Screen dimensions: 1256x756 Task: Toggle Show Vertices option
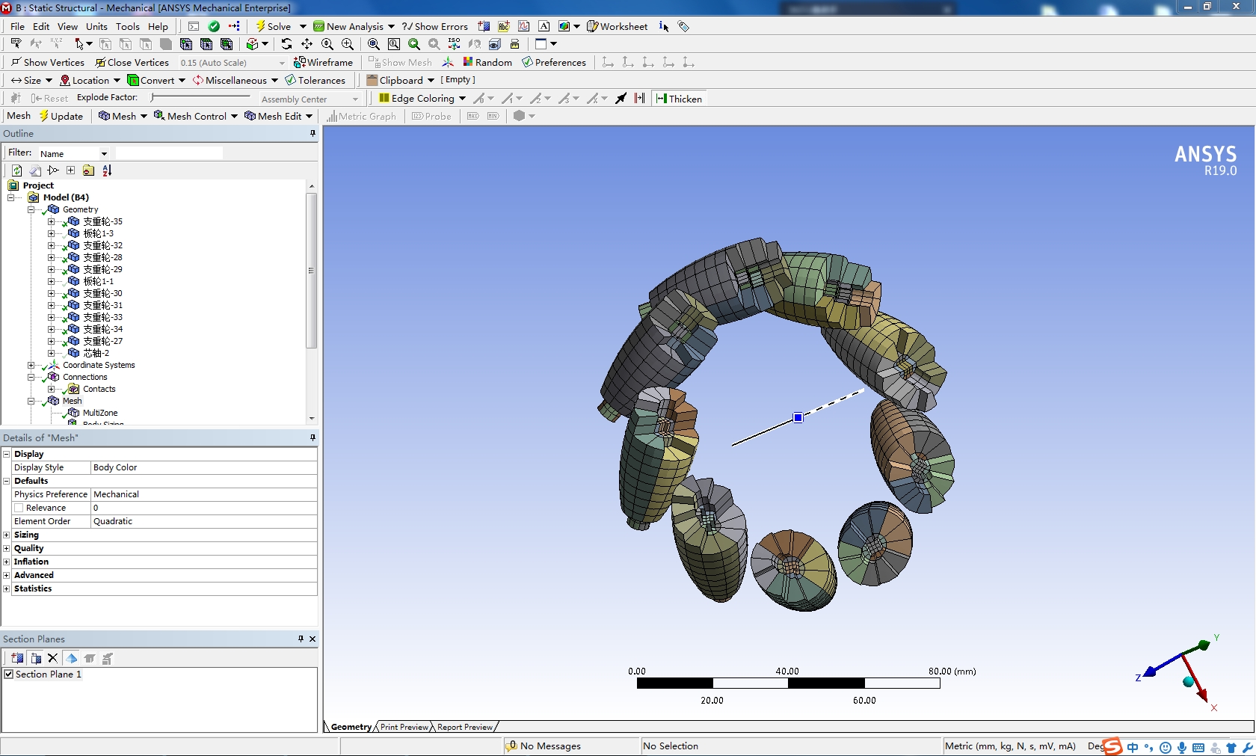47,63
